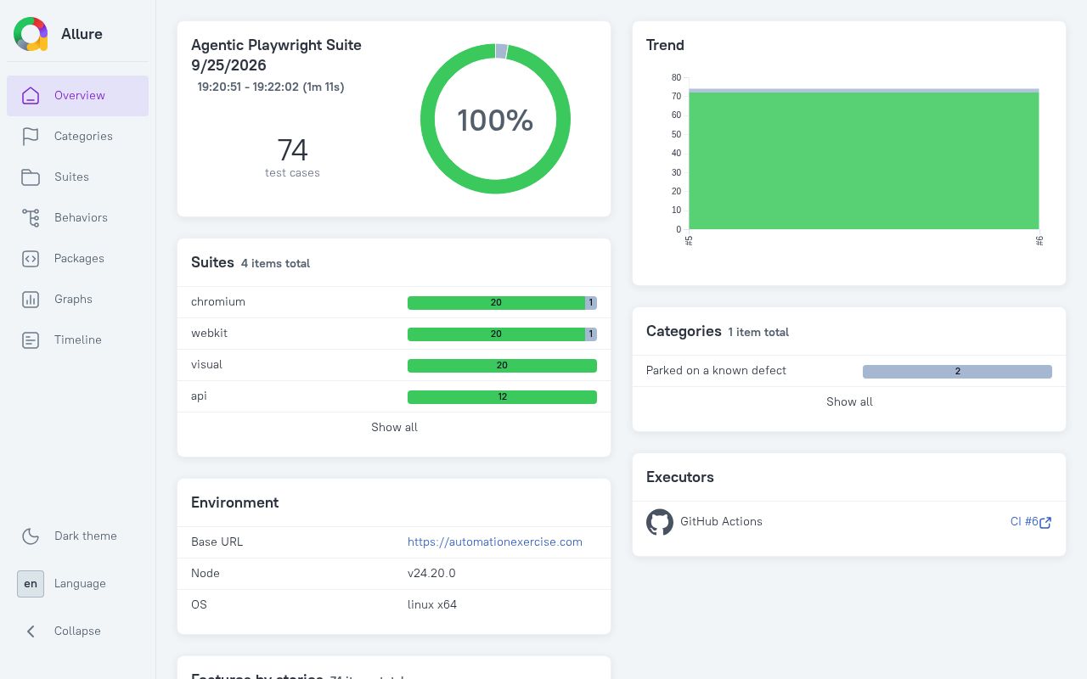Open the chromium suite row
Image resolution: width=1087 pixels, height=679 pixels.
point(394,302)
